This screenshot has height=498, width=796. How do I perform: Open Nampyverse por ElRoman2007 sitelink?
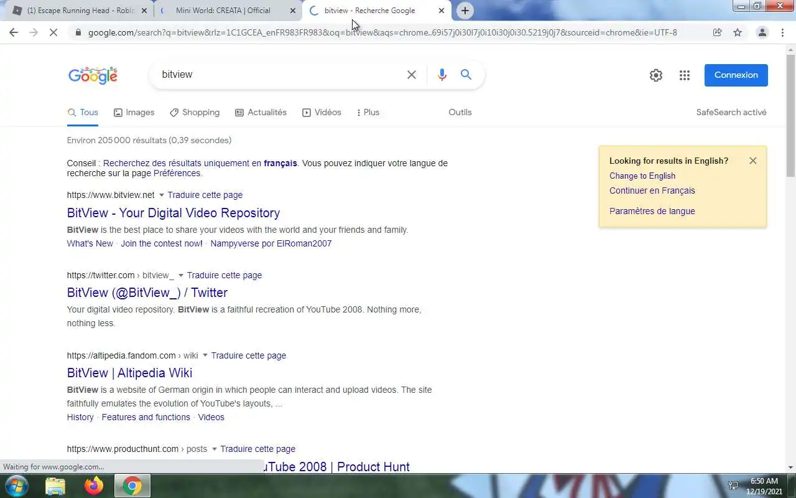click(271, 243)
